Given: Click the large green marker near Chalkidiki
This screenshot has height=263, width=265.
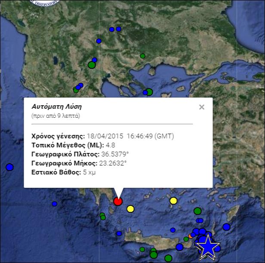Looking at the screenshot, I should click(149, 92).
